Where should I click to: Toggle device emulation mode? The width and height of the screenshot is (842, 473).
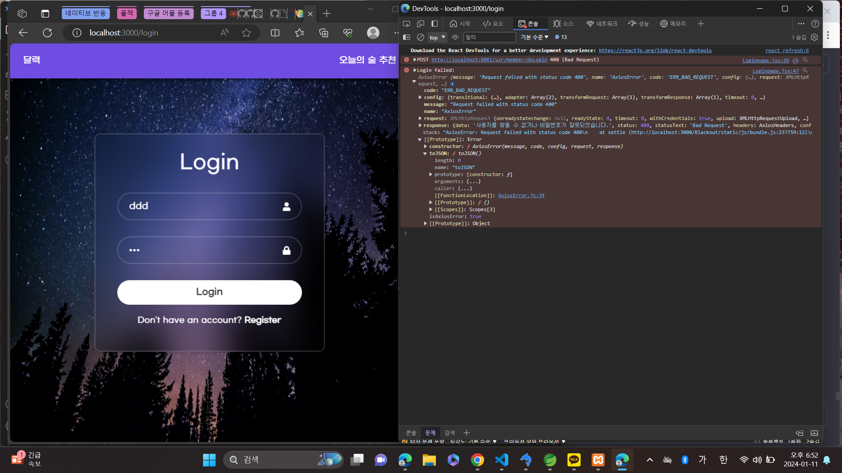point(421,24)
